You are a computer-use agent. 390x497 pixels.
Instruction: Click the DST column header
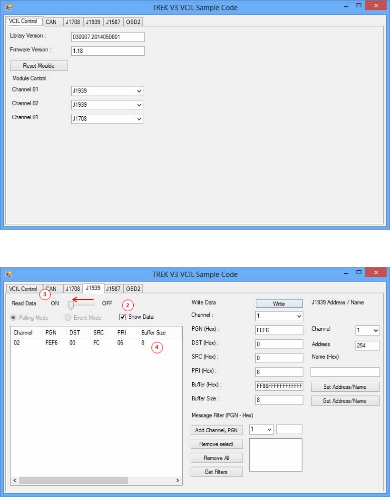click(78, 333)
